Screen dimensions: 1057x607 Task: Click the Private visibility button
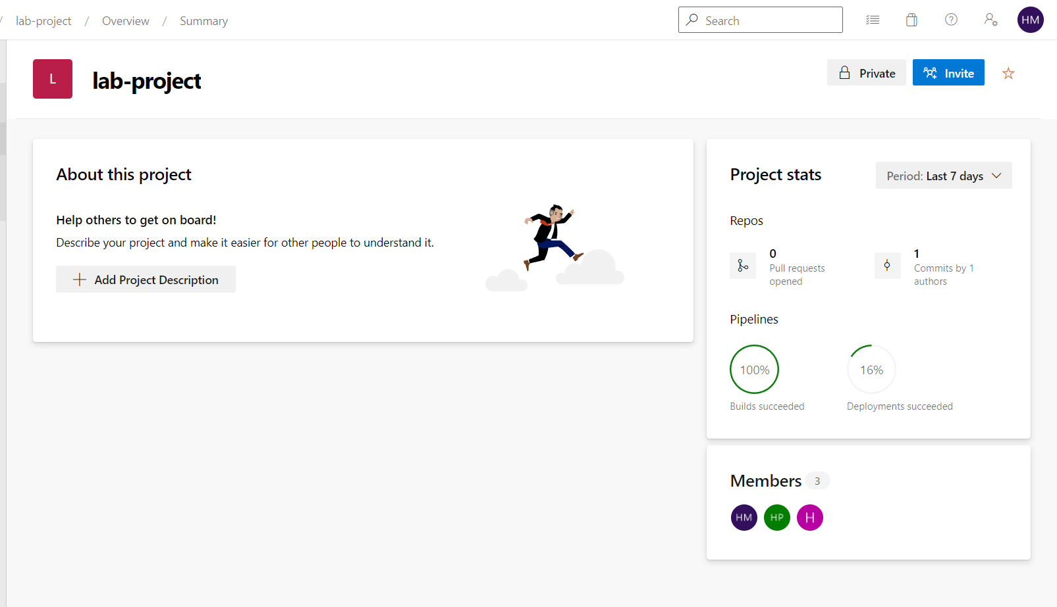click(867, 72)
